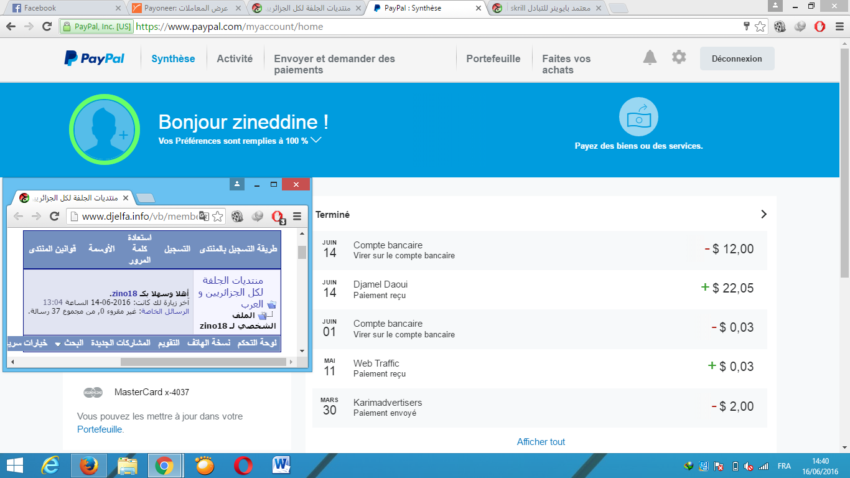Image resolution: width=850 pixels, height=478 pixels.
Task: Open the Djamel Daoui payment row
Action: (540, 289)
